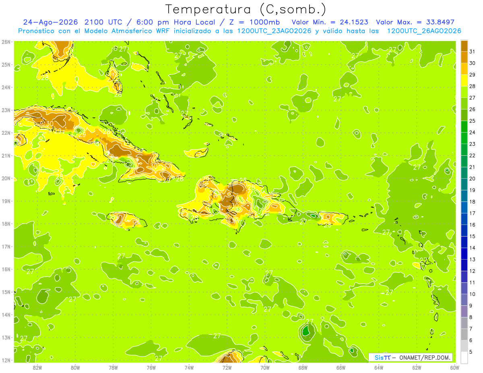Viewport: 483px width, 373px height.
Task: Click the number 8 on the legend
Action: [x=471, y=317]
